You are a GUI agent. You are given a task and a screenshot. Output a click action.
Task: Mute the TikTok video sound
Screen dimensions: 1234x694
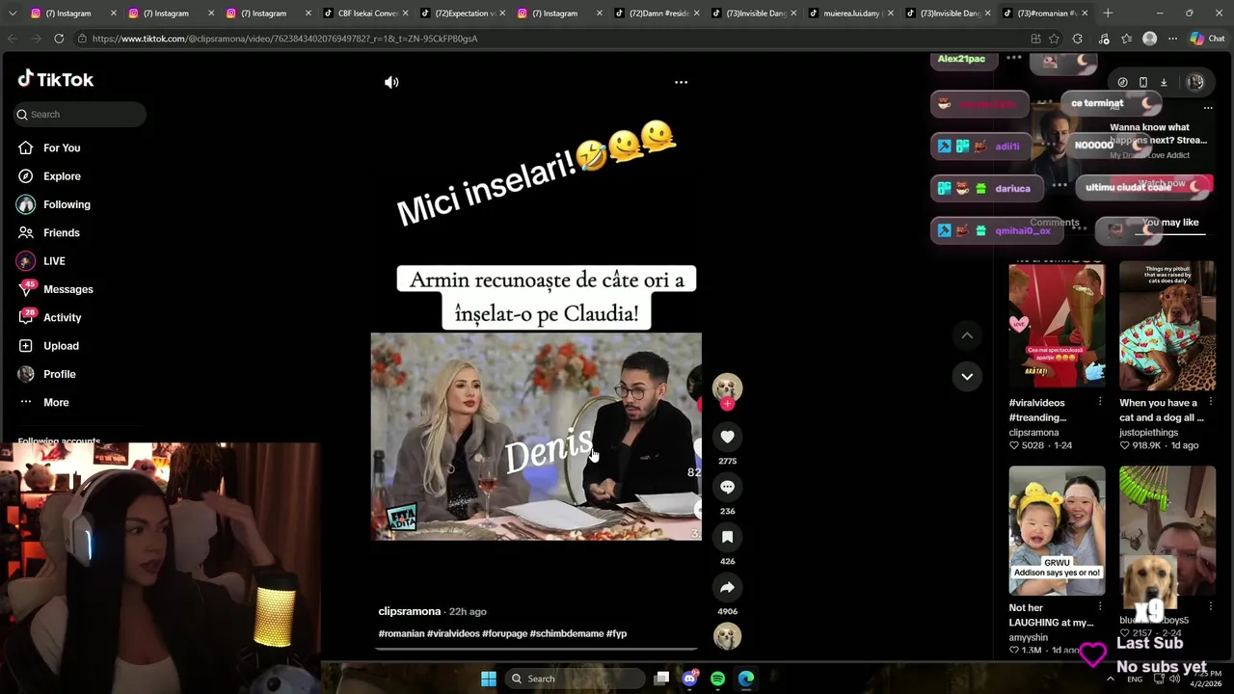(391, 82)
